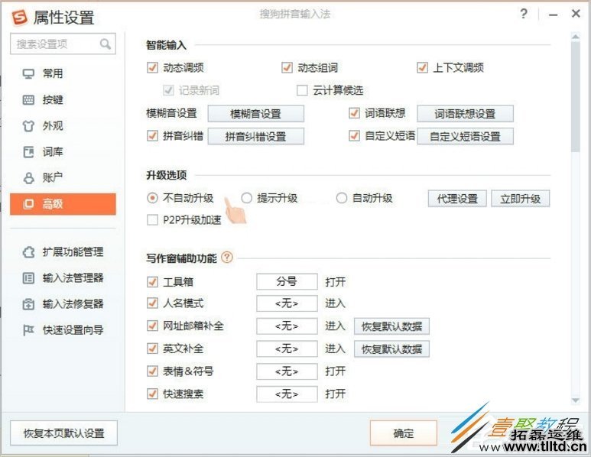Enable P2P升级加速
Viewport: 591px width, 457px height.
152,220
